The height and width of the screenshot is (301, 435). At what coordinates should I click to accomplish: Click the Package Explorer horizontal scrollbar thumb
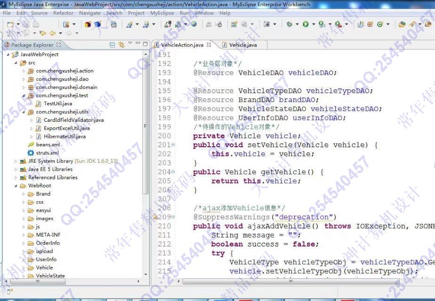click(38, 281)
